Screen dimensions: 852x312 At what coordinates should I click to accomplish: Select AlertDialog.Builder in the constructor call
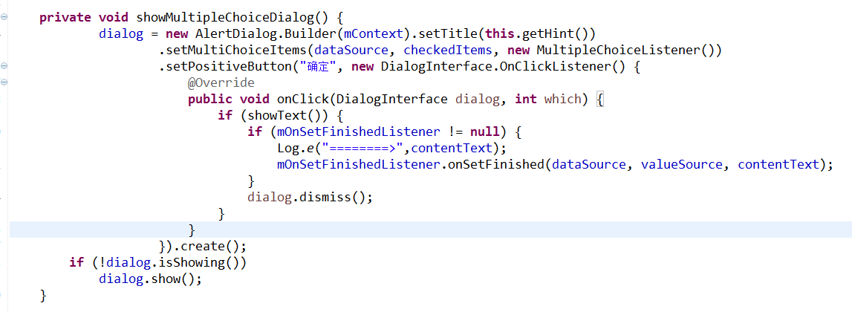[264, 33]
